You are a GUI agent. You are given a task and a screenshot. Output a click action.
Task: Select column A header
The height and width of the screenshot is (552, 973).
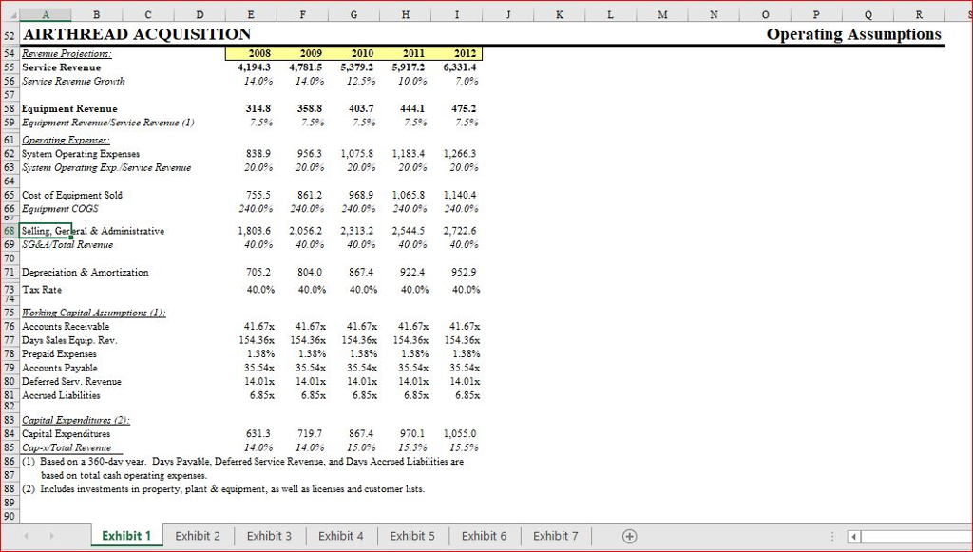(46, 15)
